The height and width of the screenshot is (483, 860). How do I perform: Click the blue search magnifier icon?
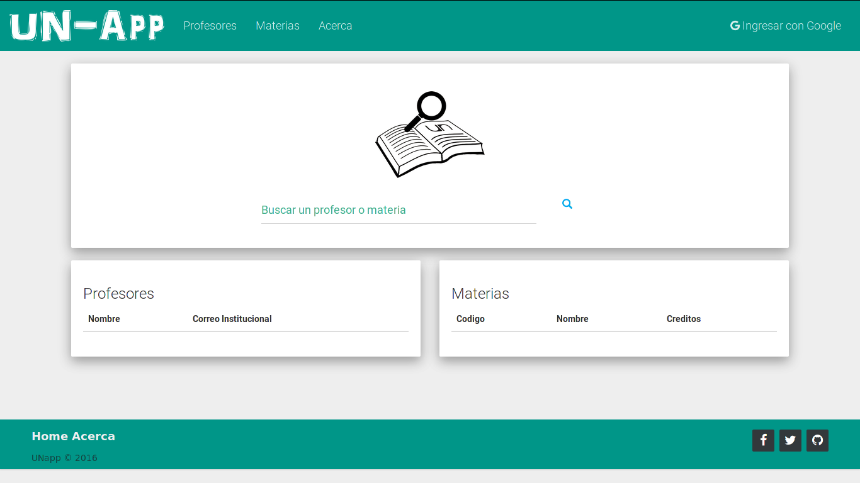(x=567, y=204)
